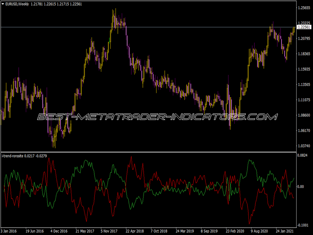Click the 8 Sep 2019 date label
The image size is (313, 235).
coord(209,231)
